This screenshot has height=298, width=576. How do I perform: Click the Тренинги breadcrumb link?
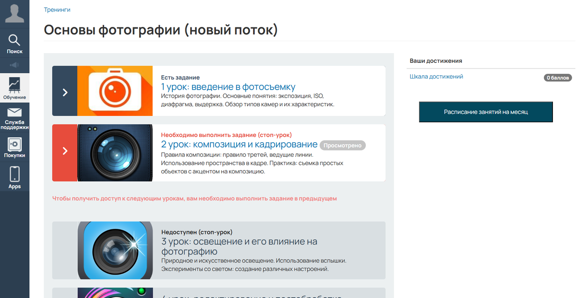[57, 10]
